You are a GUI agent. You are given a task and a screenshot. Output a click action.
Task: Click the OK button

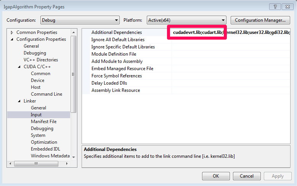[x=216, y=176]
